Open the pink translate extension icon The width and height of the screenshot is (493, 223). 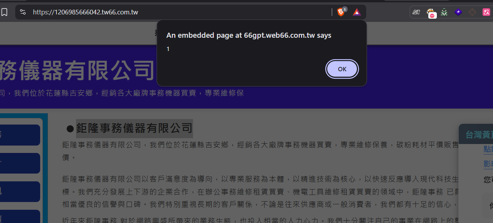pyautogui.click(x=486, y=12)
